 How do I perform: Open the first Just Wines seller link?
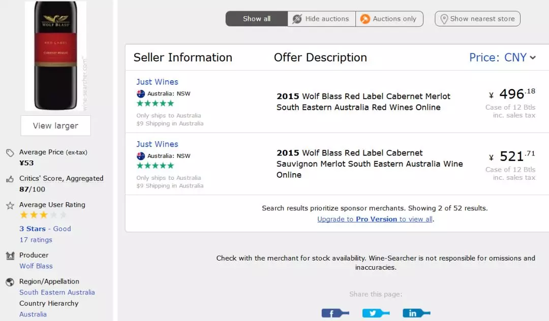coord(157,82)
